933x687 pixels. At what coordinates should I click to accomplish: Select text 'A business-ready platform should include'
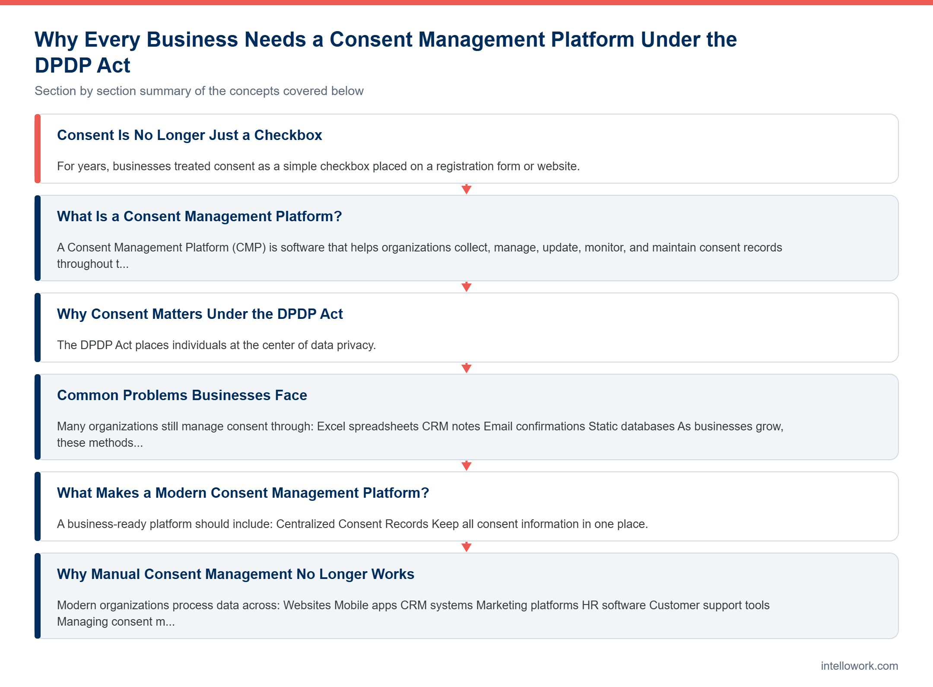(x=352, y=524)
